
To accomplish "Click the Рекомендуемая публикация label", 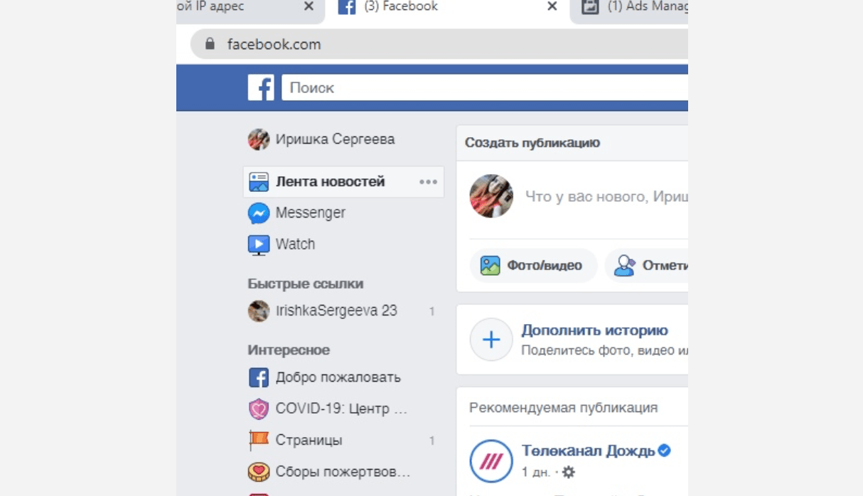I will point(564,408).
